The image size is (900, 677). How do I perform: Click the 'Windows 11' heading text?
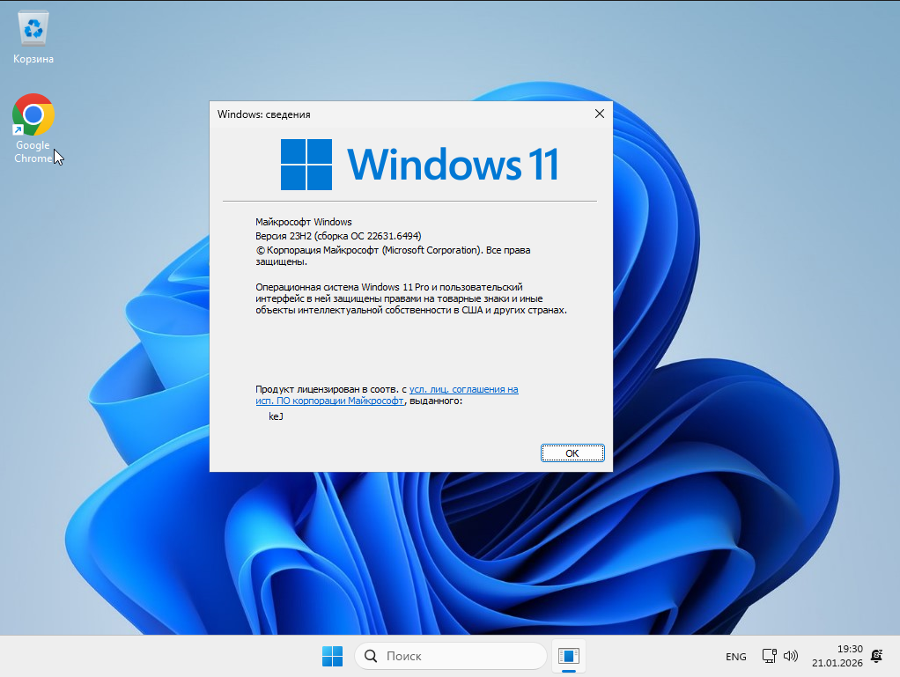tap(454, 165)
